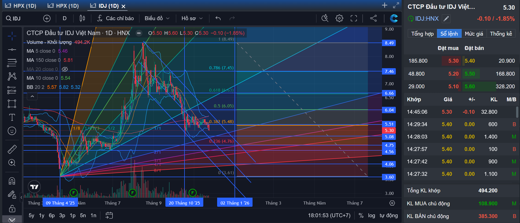Open the forecasting and measurement tools
520x223 pixels.
[x=12, y=90]
